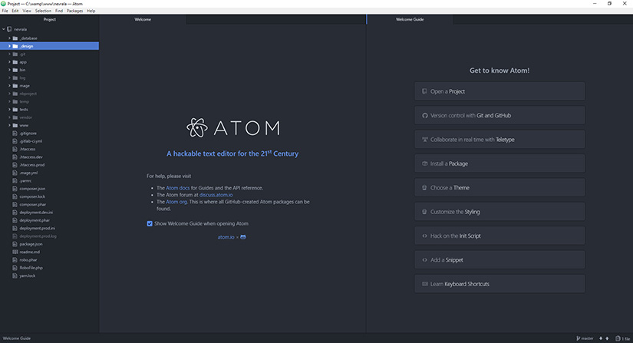This screenshot has height=343, width=633.
Task: Click the paintcan icon on Choose a Theme
Action: 424,188
